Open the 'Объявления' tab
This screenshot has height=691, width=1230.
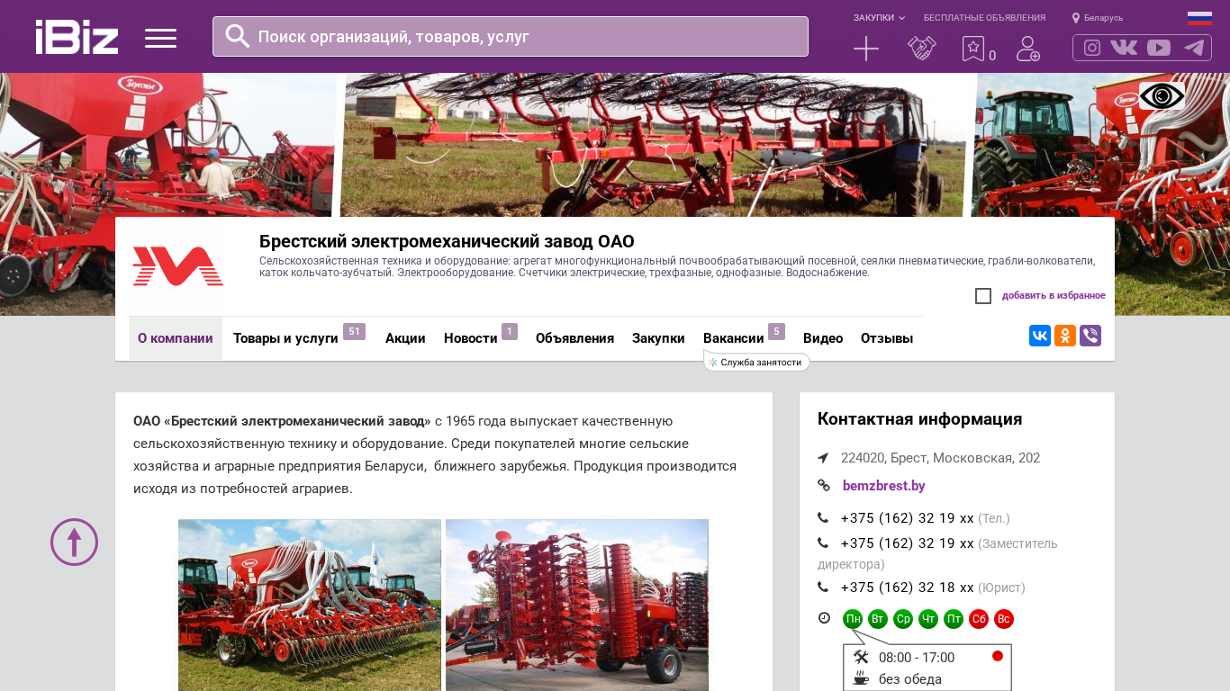click(x=574, y=338)
